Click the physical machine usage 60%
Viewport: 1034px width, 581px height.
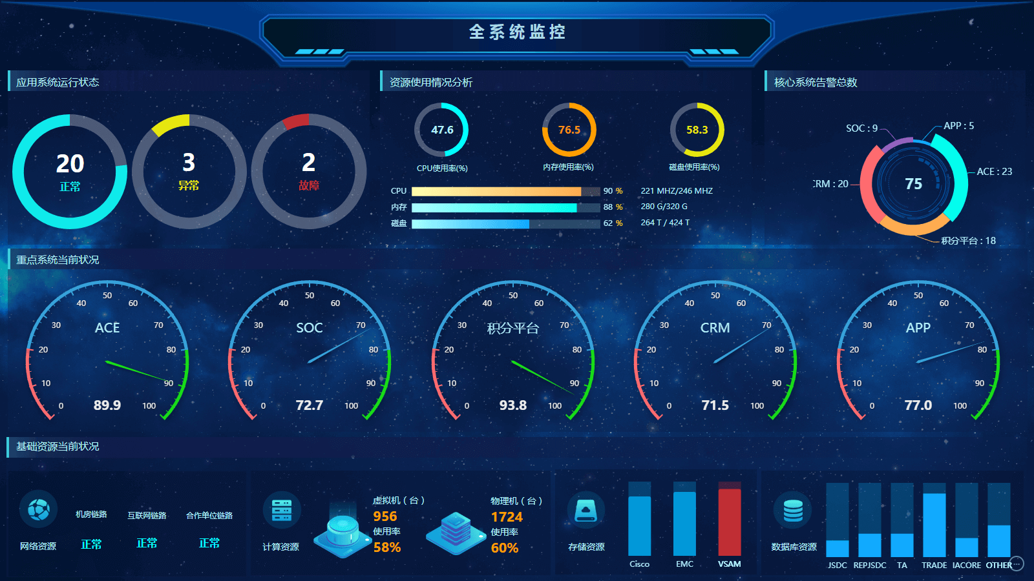(505, 548)
